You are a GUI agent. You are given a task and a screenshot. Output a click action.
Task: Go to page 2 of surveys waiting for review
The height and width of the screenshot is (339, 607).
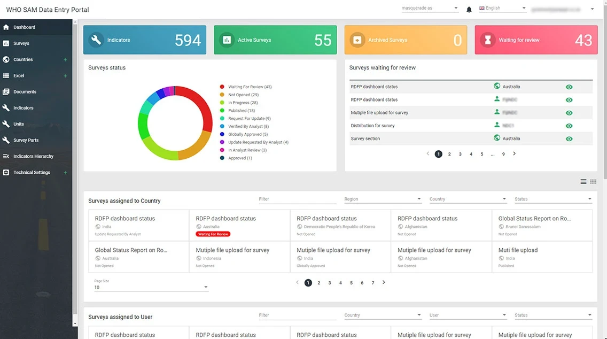[x=449, y=154]
